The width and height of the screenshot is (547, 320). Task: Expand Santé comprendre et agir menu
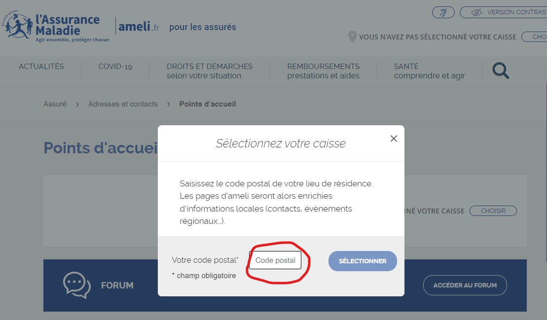(x=430, y=71)
